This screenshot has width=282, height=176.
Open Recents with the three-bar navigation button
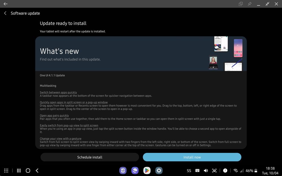[19, 171]
